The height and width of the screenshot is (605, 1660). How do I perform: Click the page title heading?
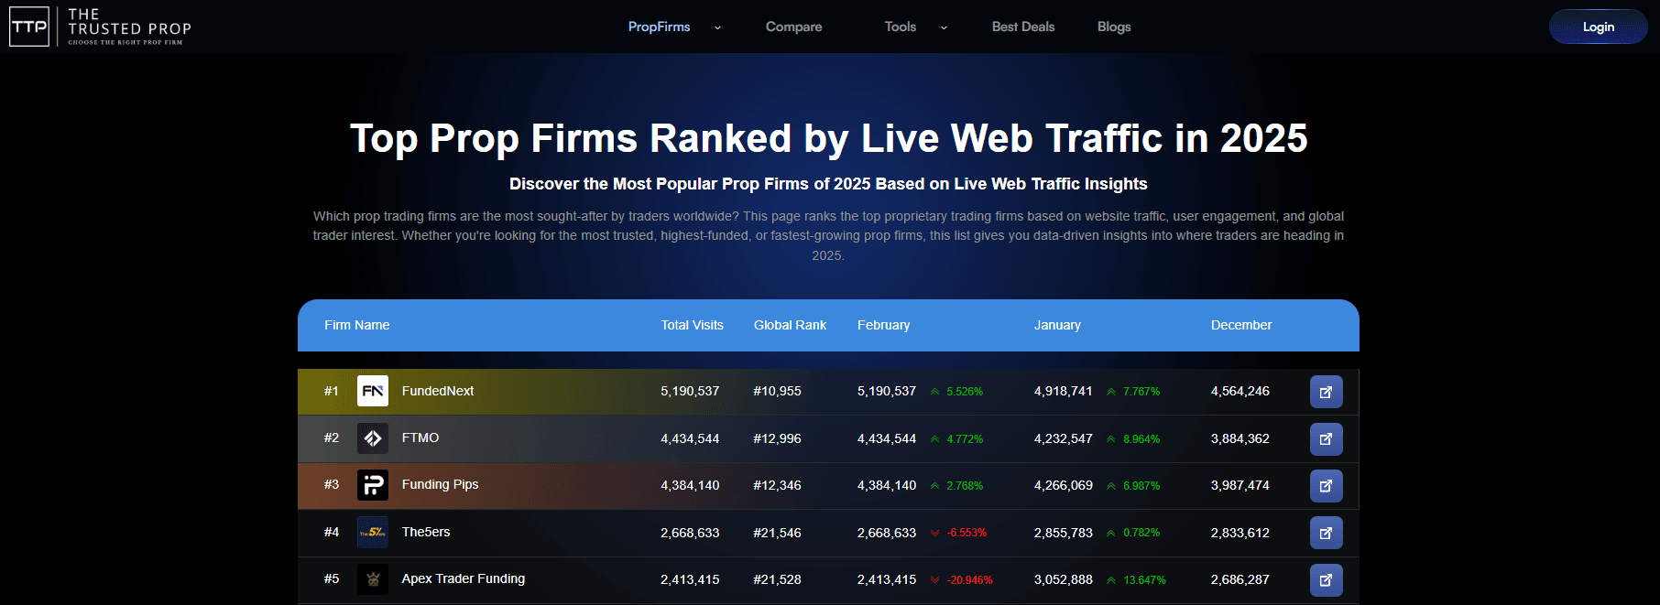828,138
